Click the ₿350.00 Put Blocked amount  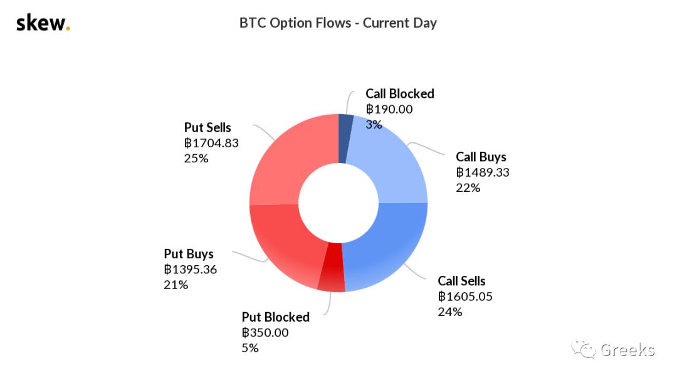click(x=265, y=332)
